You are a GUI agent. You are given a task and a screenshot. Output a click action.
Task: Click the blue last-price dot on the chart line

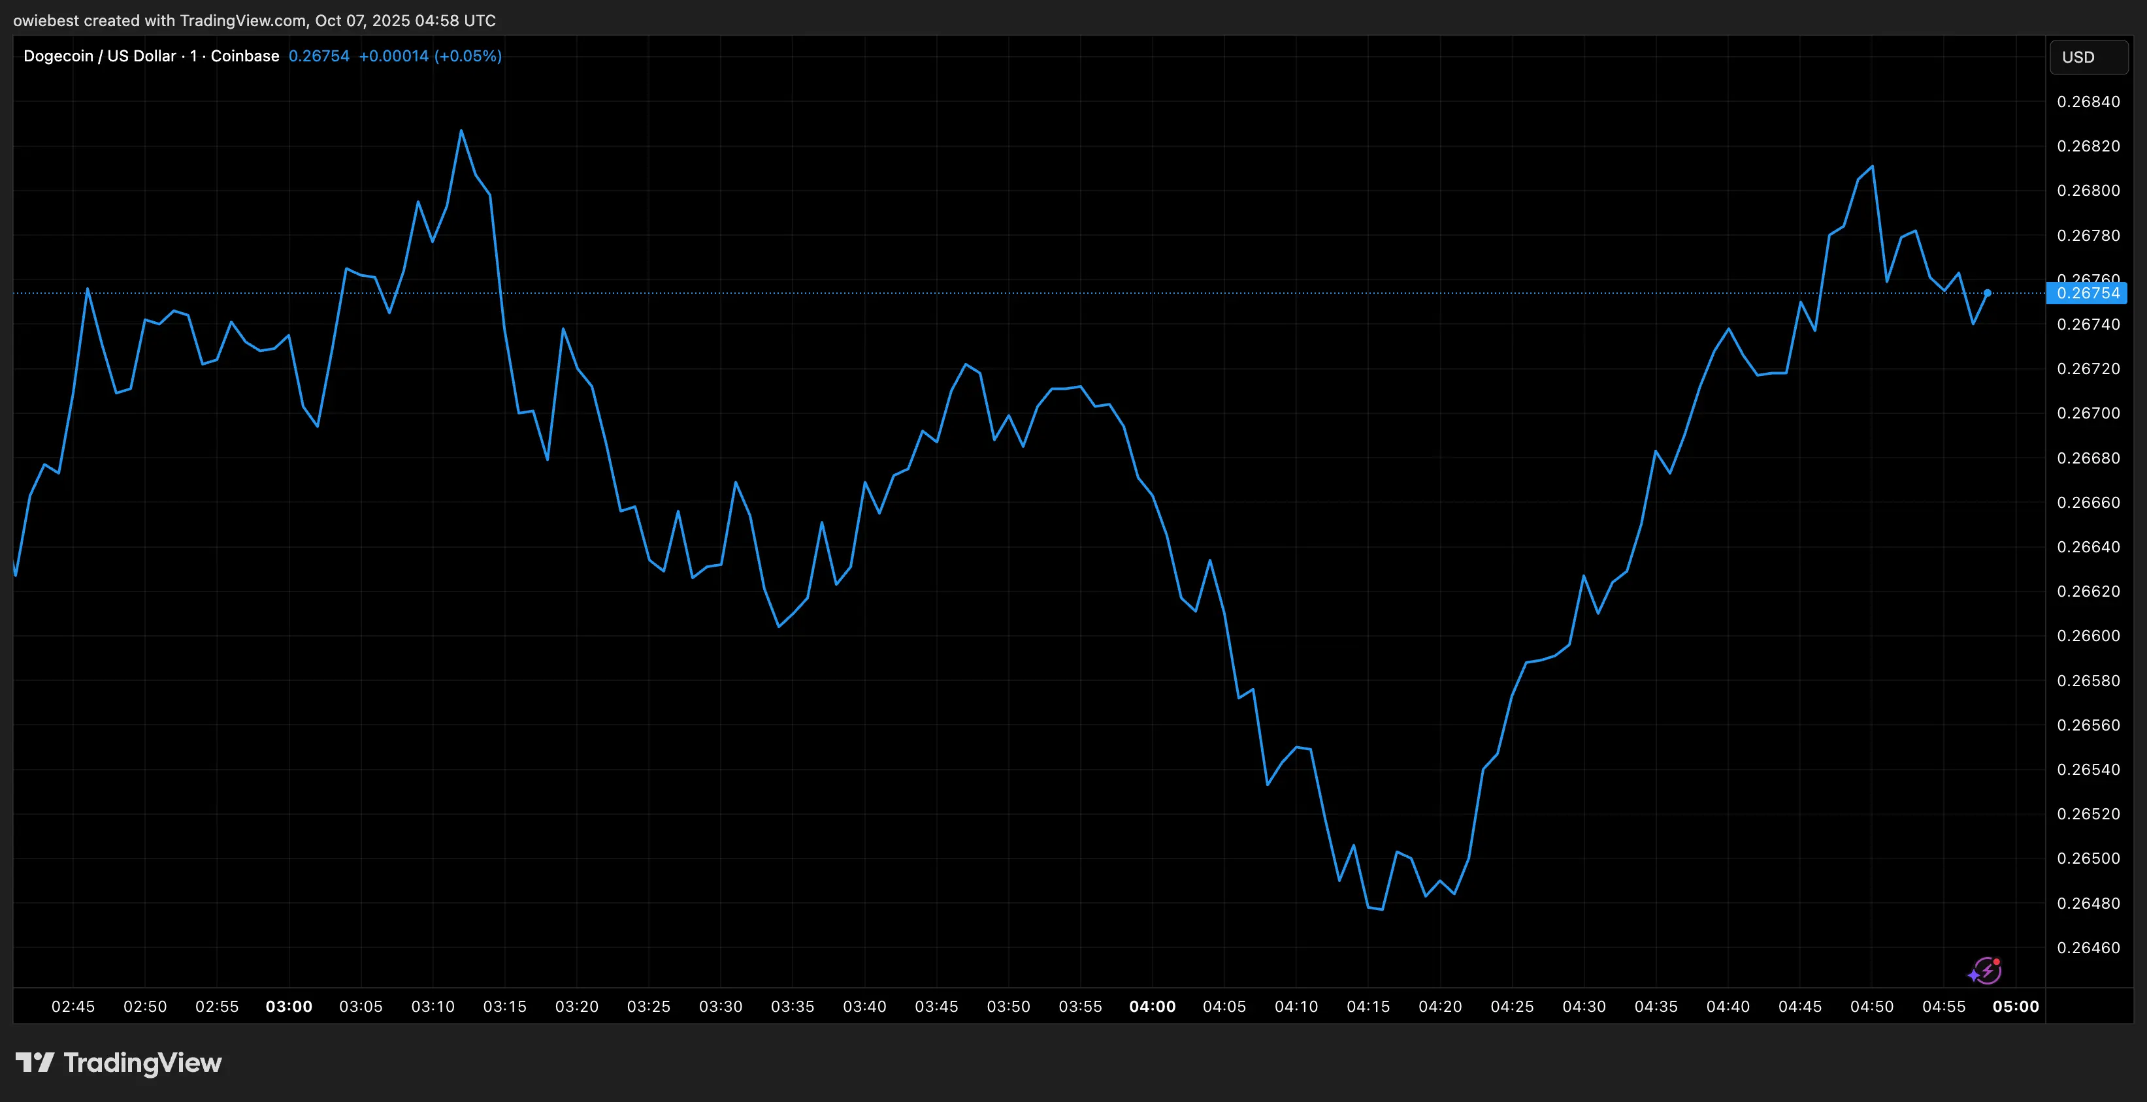(x=1988, y=293)
